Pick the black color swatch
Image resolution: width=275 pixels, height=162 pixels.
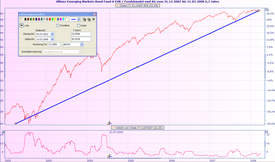click(25, 19)
